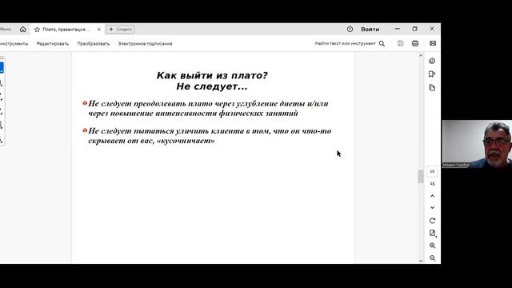Click the webcam video of the presenter

tap(477, 144)
